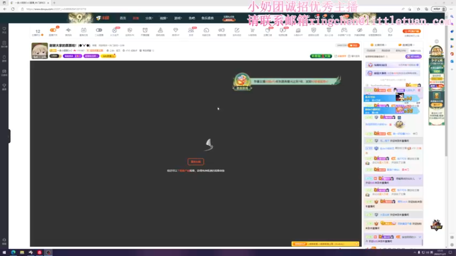This screenshot has height=256, width=456.
Task: Switch to the 贵宾 VIP guests tab
Action: pos(401,51)
